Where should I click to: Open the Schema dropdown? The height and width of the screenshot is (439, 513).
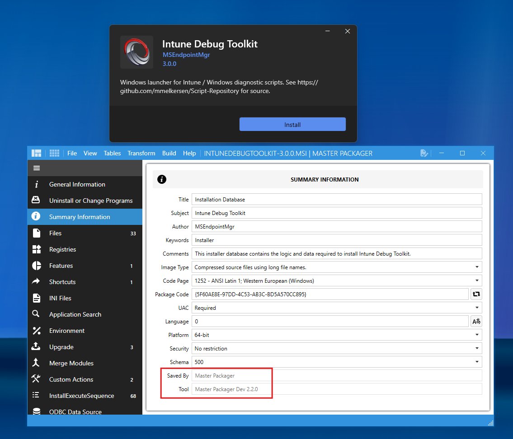coord(337,362)
